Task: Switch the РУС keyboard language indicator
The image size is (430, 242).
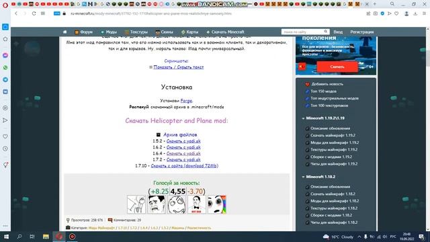Action: click(393, 237)
